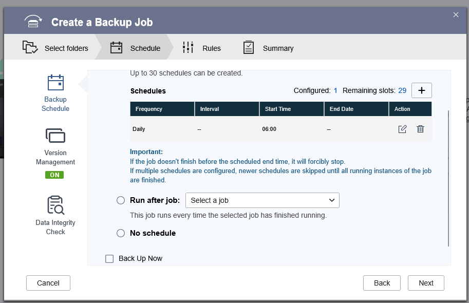Screen dimensions: 469x303
Task: Enable the Back Up Now checkbox
Action: 109,259
